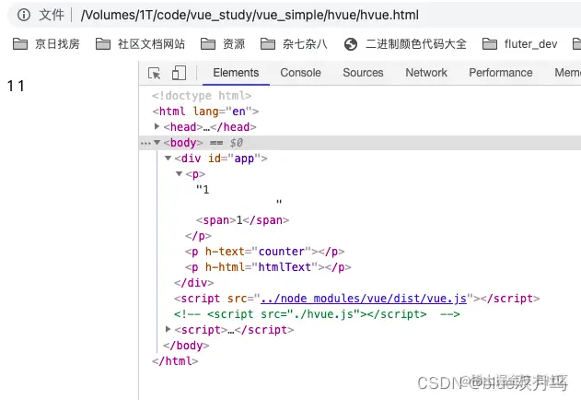Select the closing </p> tag line
Viewport: 581px width, 400px height.
(x=198, y=236)
